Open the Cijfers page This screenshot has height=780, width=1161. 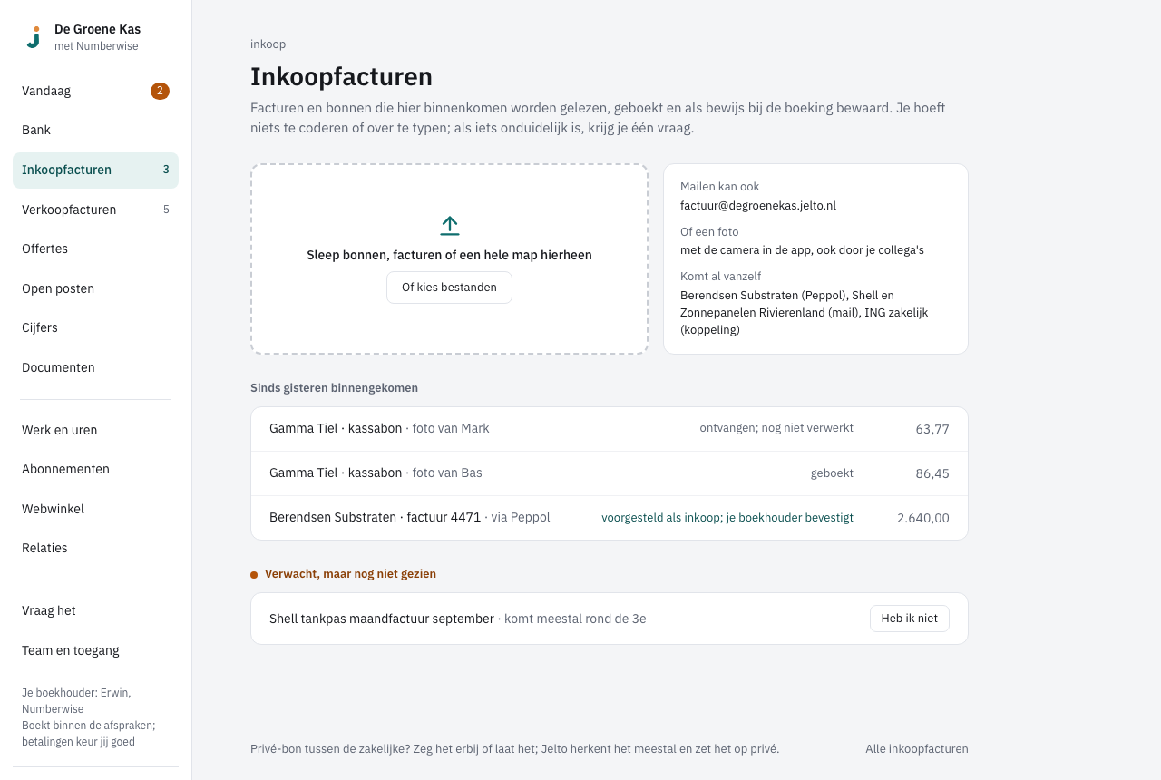[95, 327]
